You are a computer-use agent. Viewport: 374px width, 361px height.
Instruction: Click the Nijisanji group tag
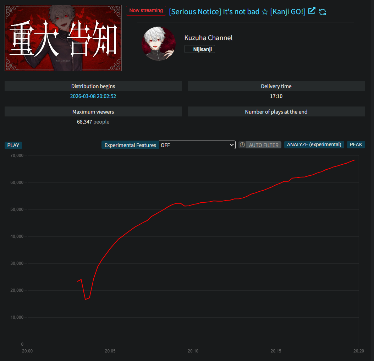pyautogui.click(x=200, y=49)
